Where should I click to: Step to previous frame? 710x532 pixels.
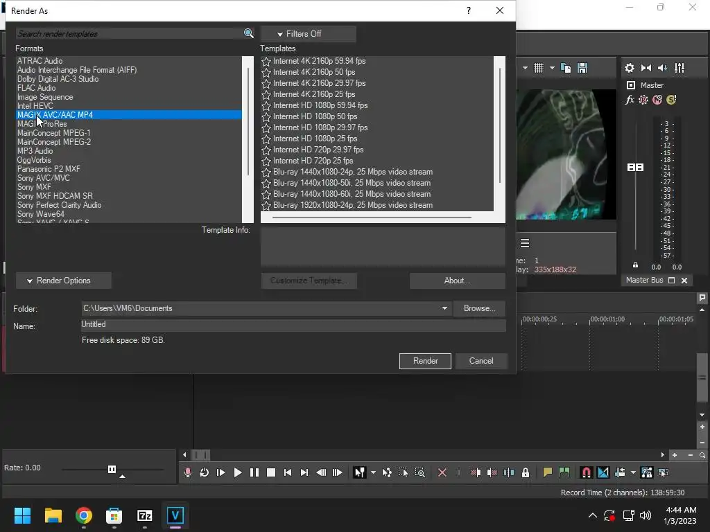[321, 472]
